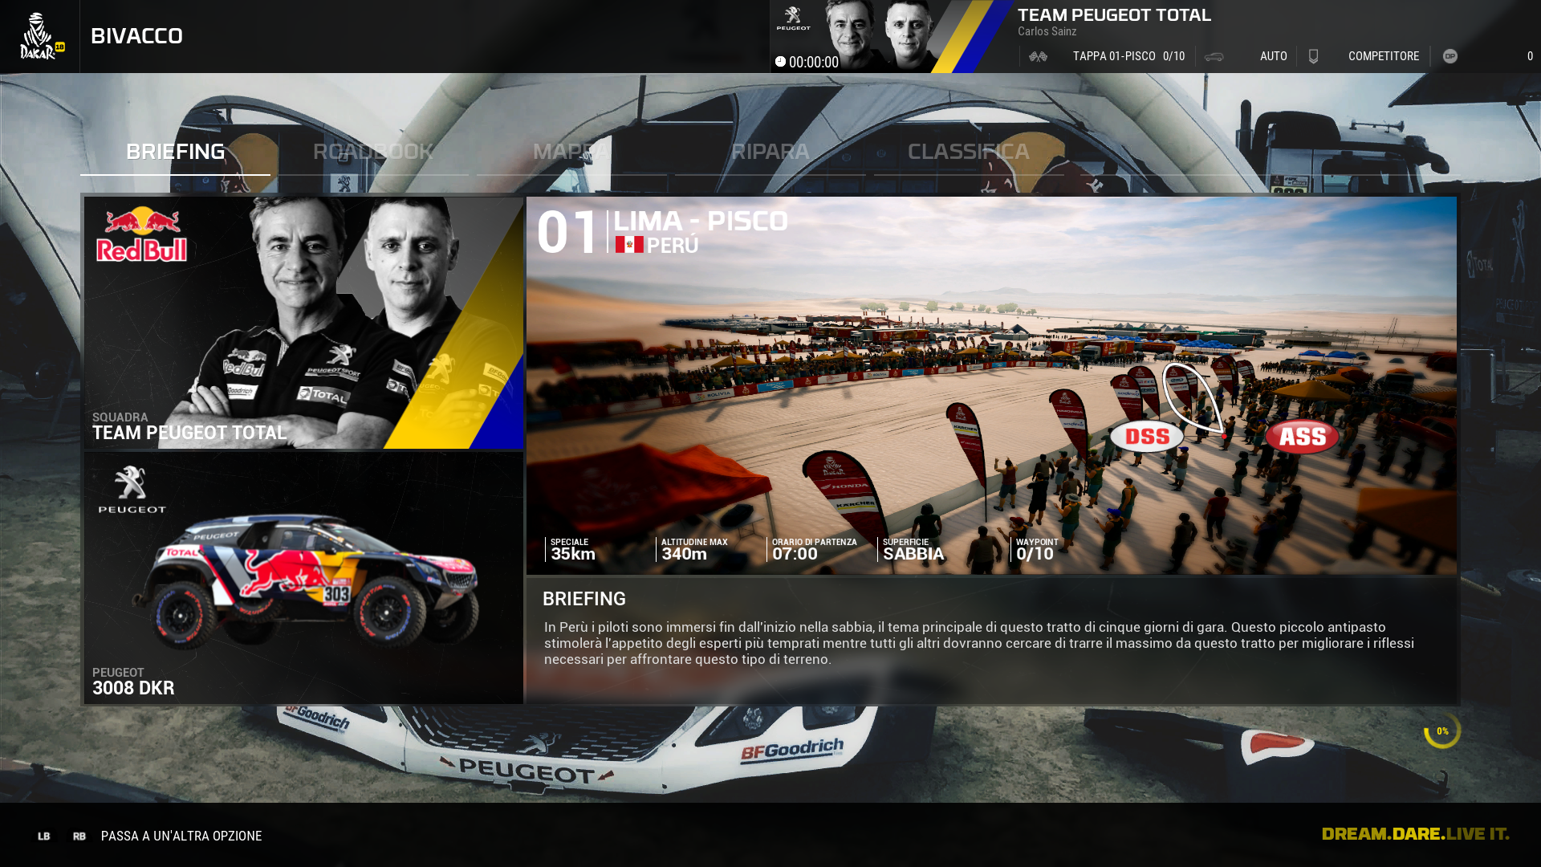The image size is (1541, 867).
Task: Click the stage number 01
Action: [567, 232]
